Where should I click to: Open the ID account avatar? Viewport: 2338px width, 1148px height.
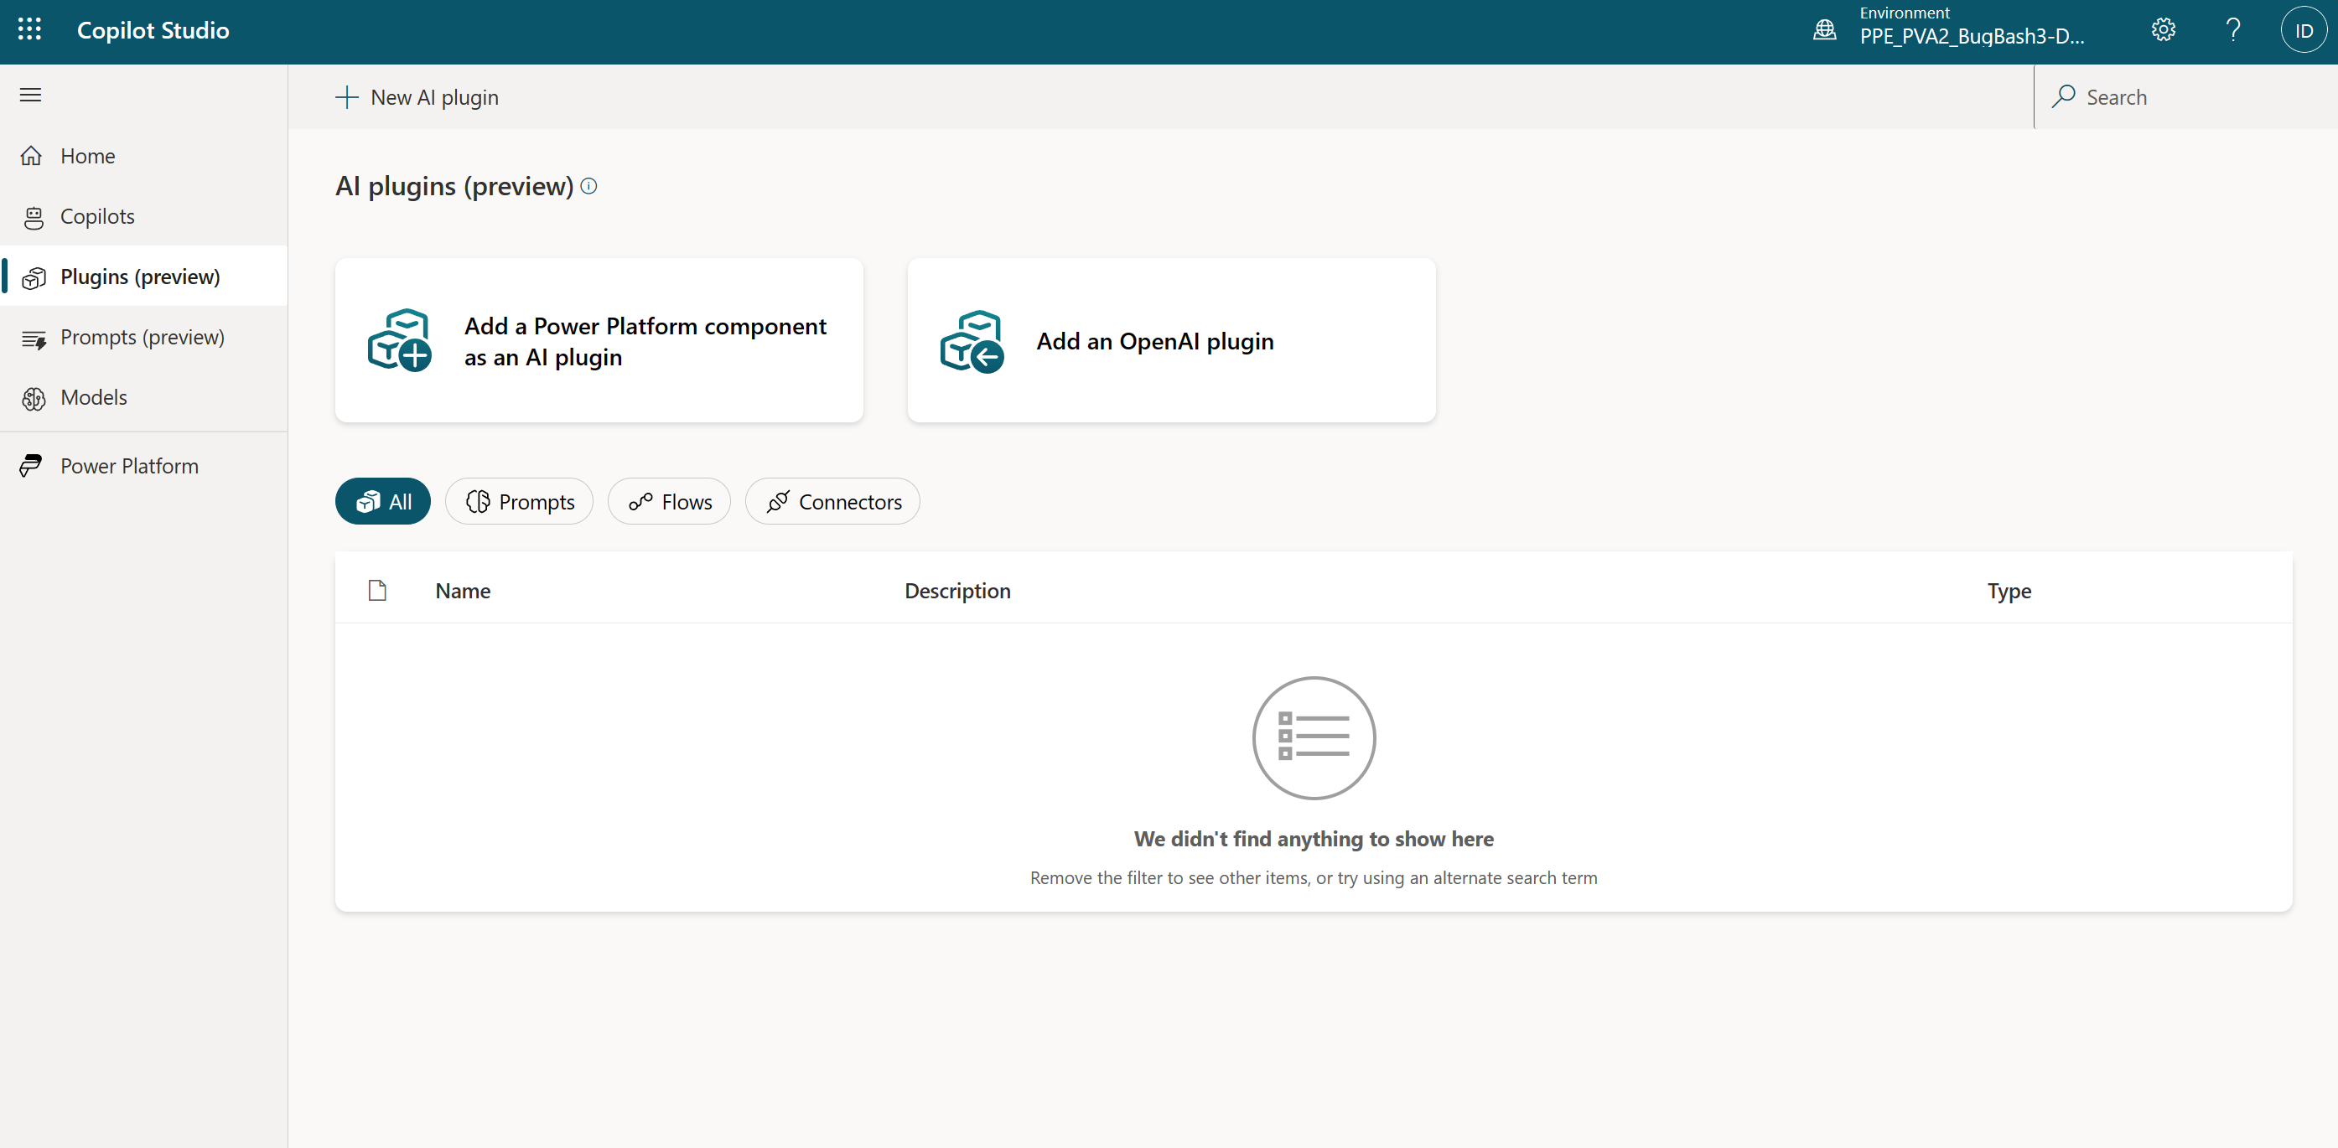[x=2304, y=30]
